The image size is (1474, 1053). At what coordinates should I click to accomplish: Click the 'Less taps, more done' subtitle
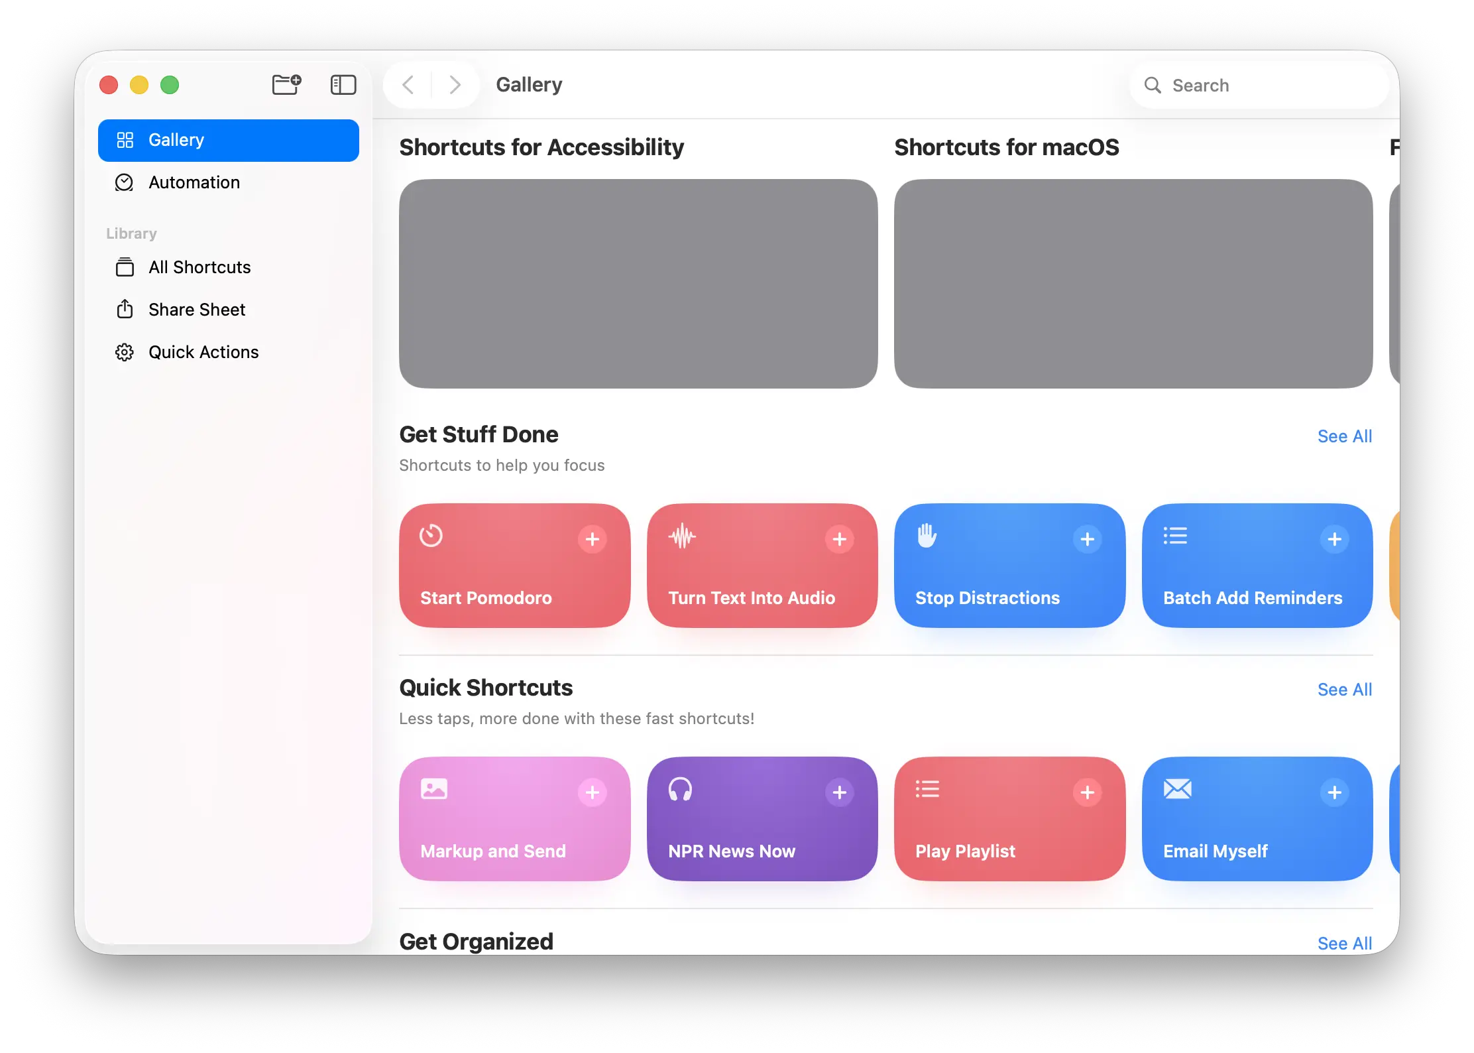[577, 719]
